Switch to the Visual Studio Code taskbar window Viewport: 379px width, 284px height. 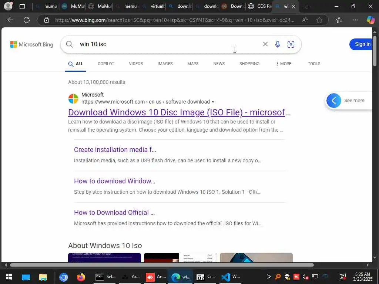coord(231,277)
